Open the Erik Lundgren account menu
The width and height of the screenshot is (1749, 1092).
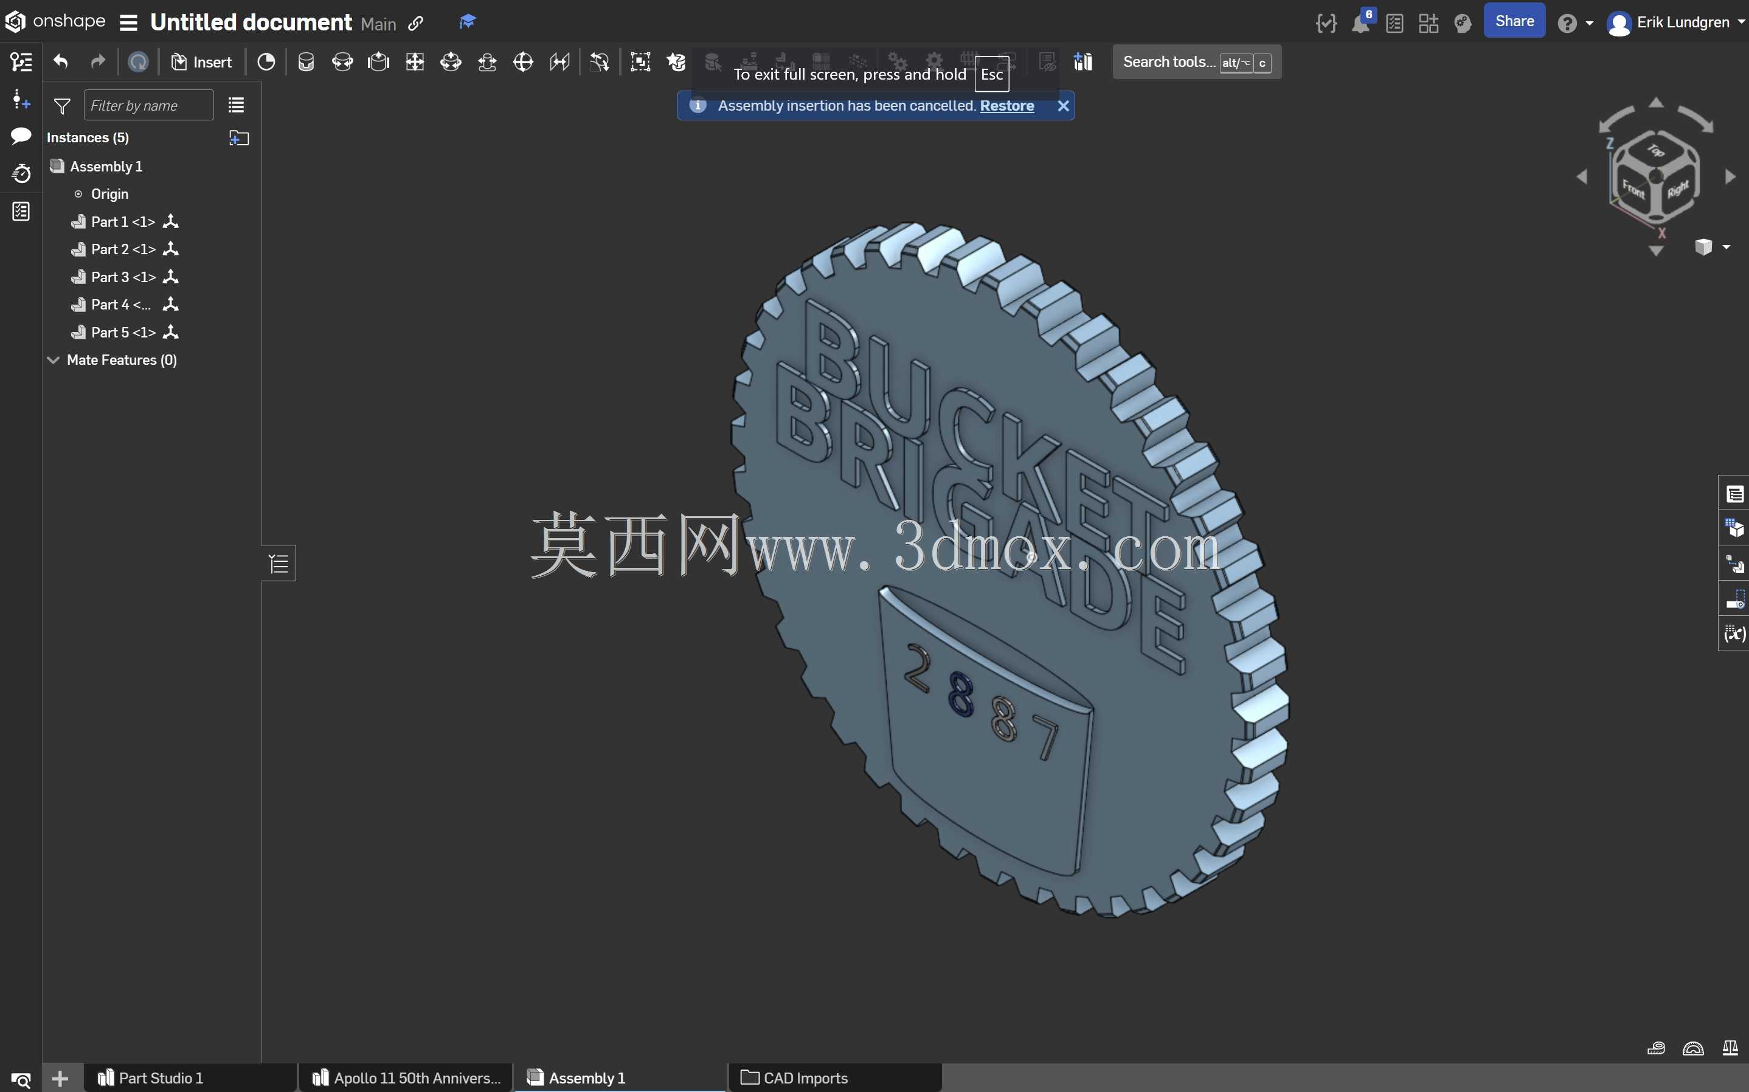coord(1675,22)
